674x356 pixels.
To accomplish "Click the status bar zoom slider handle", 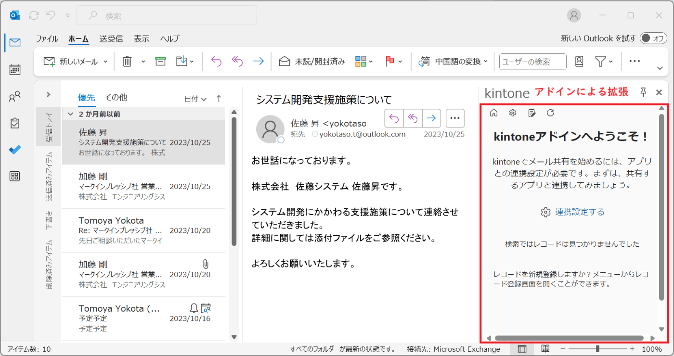I will pyautogui.click(x=597, y=349).
